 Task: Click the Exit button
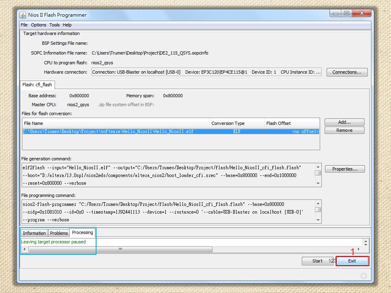coord(352,261)
